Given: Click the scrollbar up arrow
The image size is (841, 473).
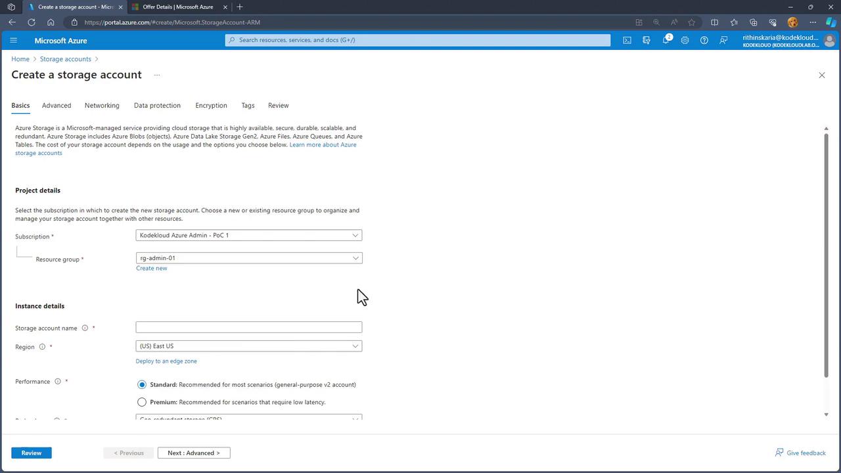Looking at the screenshot, I should coord(826,129).
